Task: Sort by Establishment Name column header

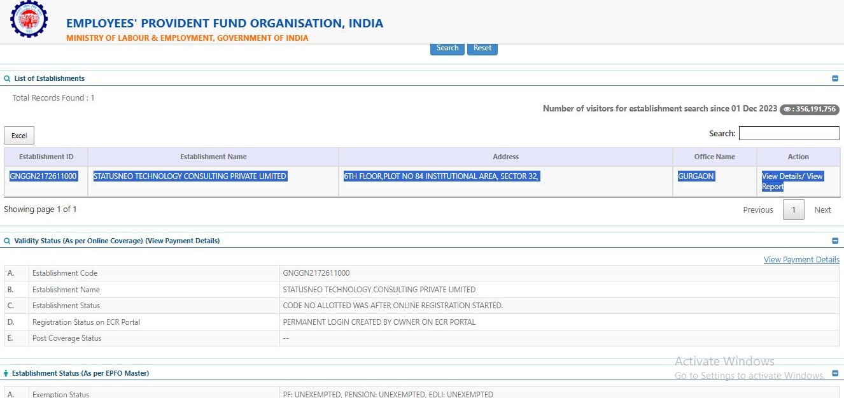Action: click(x=213, y=157)
